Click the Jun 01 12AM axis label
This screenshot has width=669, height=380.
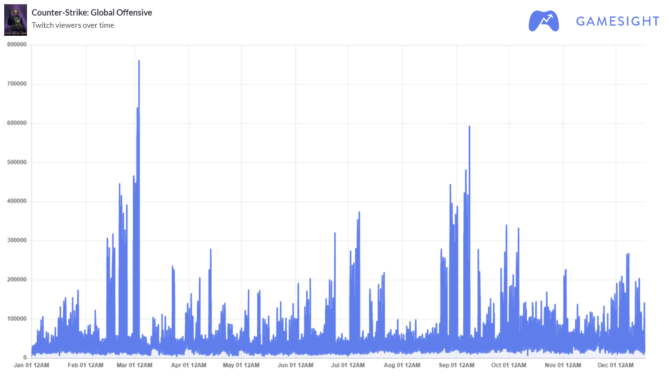[296, 365]
